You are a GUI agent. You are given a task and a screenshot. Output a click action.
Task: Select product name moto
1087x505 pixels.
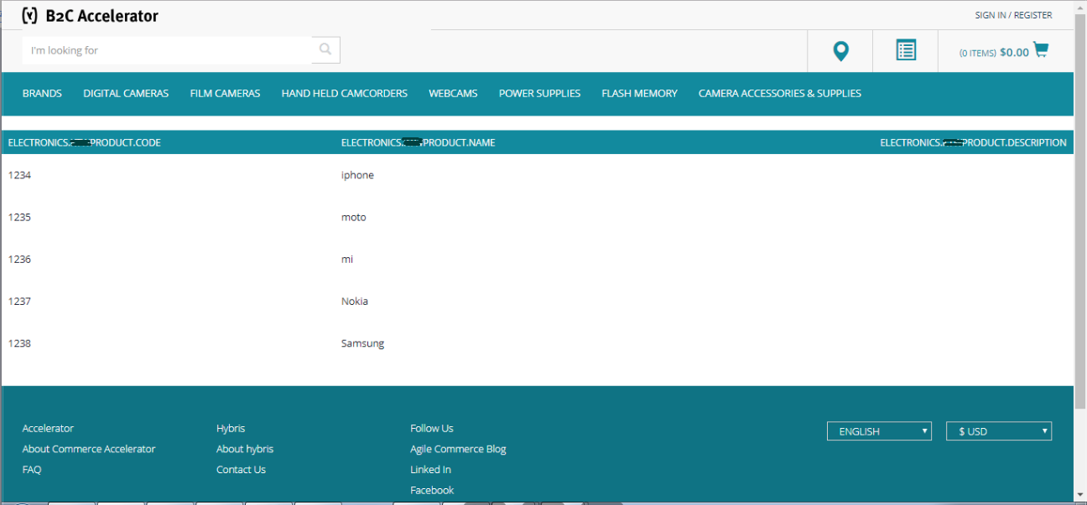pos(354,217)
